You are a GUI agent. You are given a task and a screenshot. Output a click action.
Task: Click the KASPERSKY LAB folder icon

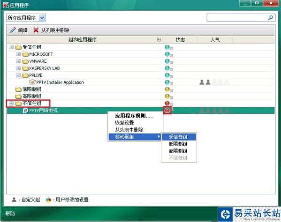tap(25, 68)
